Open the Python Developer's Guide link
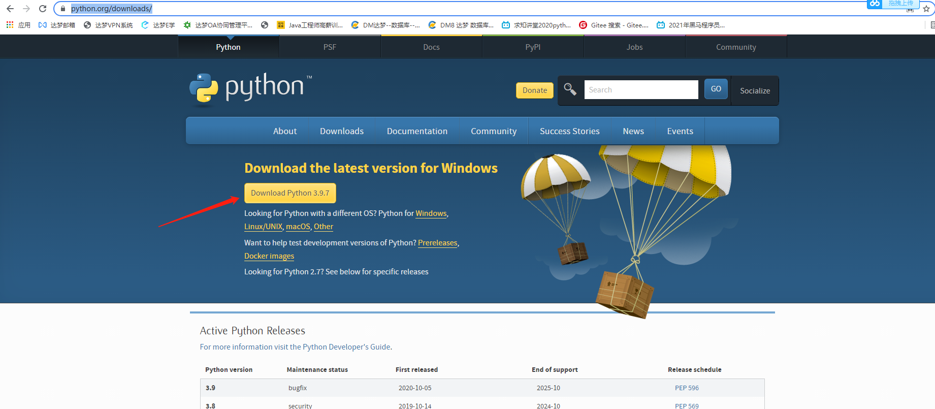 pos(346,347)
